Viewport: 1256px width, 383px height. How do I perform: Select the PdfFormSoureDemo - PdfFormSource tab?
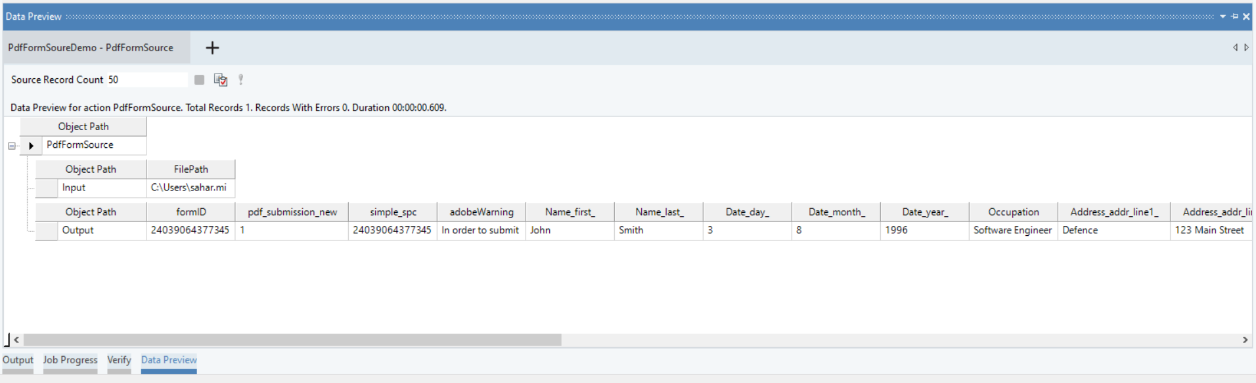click(91, 48)
